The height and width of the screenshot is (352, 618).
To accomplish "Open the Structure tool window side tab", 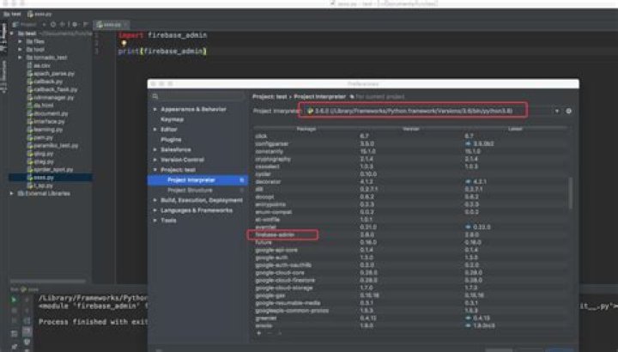I will point(3,77).
